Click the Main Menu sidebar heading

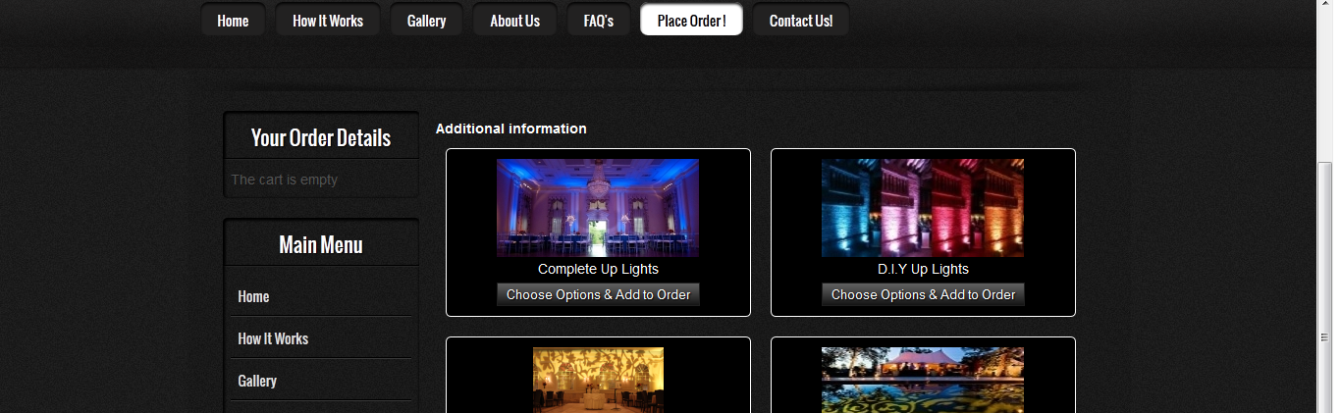pyautogui.click(x=321, y=244)
